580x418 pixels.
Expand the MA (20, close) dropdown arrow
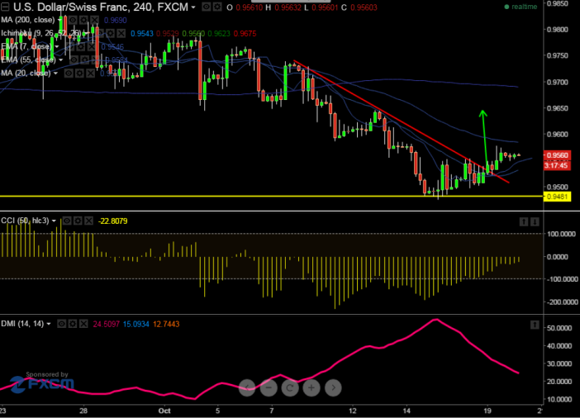[55, 74]
